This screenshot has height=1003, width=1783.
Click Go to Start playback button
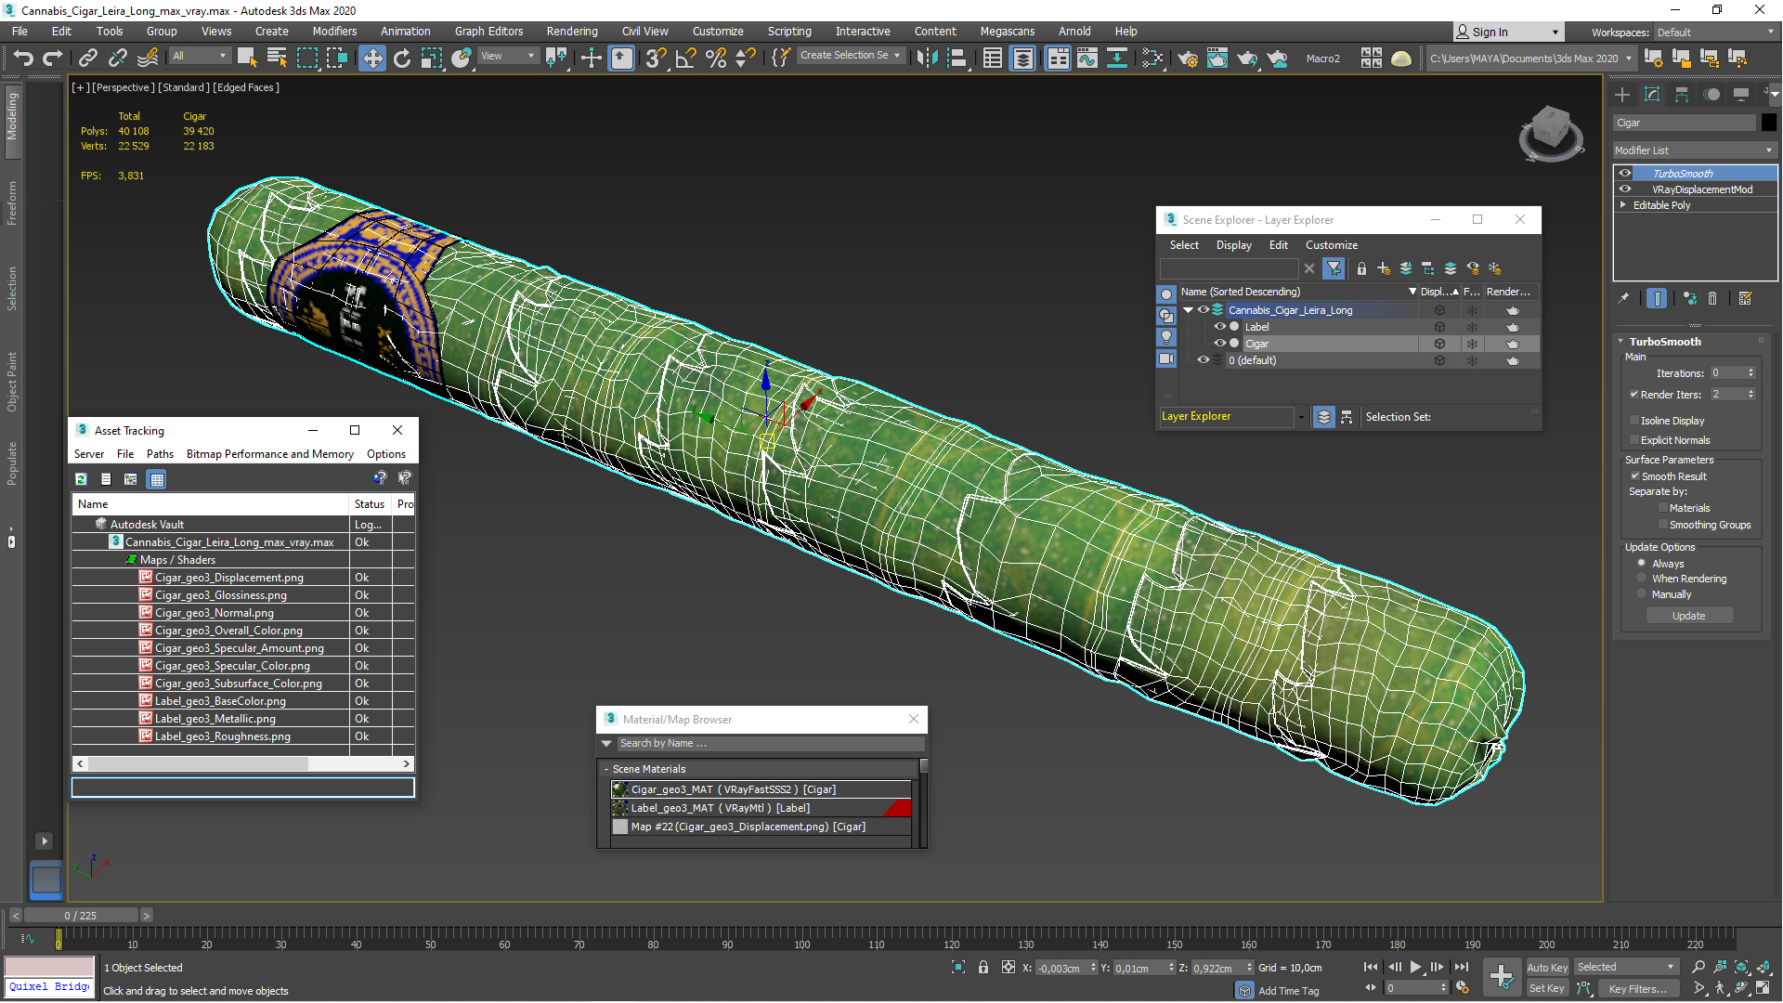tap(1371, 968)
